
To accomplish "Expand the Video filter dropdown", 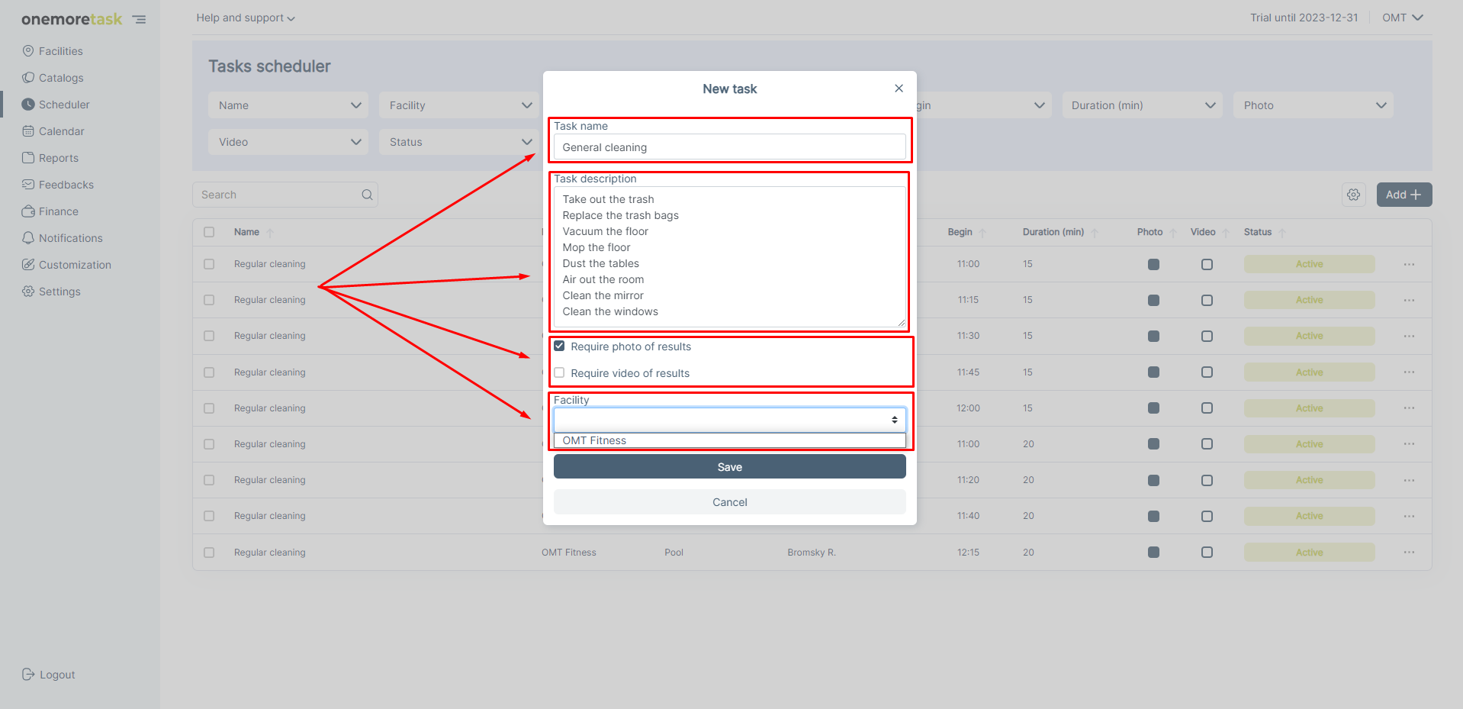I will click(x=288, y=142).
